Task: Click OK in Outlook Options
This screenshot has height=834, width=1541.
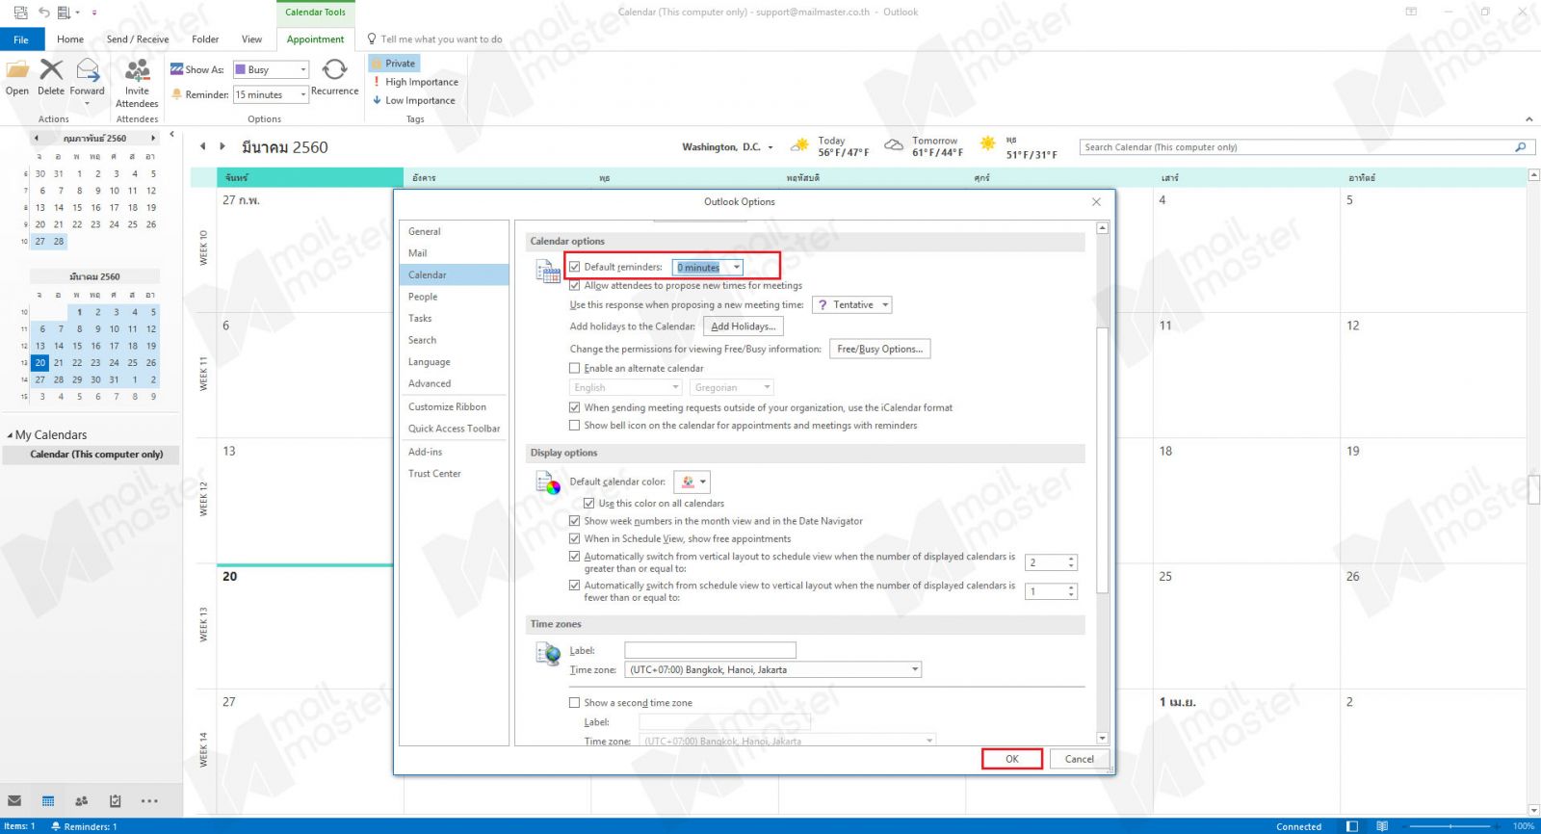Action: (1012, 759)
